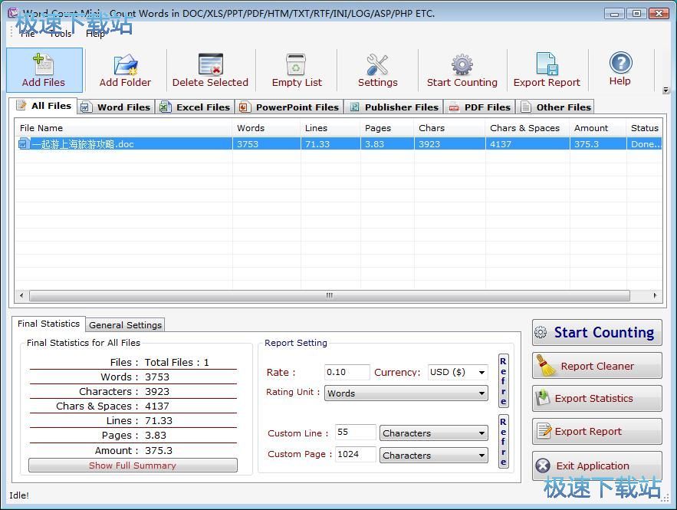Open Settings from the toolbar
The image size is (677, 510).
pos(377,65)
